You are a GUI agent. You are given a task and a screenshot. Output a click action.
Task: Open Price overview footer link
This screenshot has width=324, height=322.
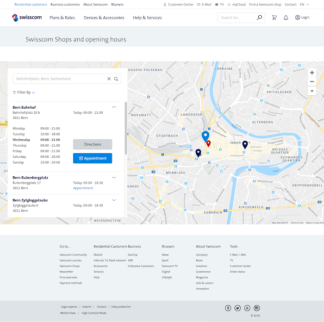click(x=68, y=278)
